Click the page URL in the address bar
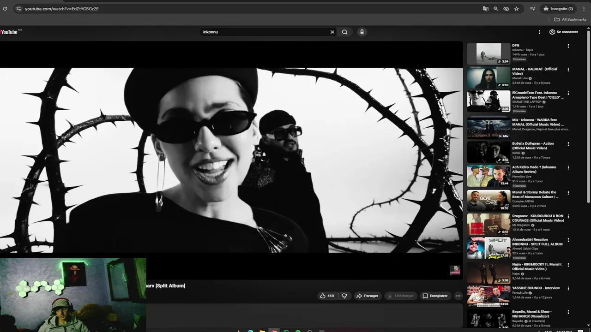591x332 pixels. [x=61, y=9]
